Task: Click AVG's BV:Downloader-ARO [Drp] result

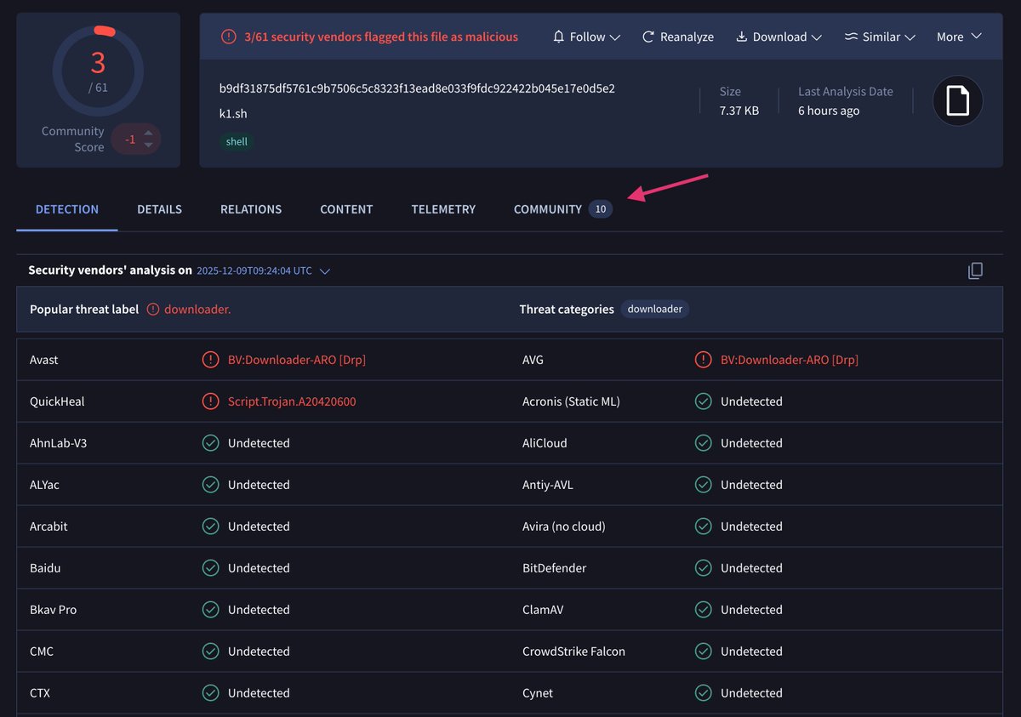Action: [790, 360]
